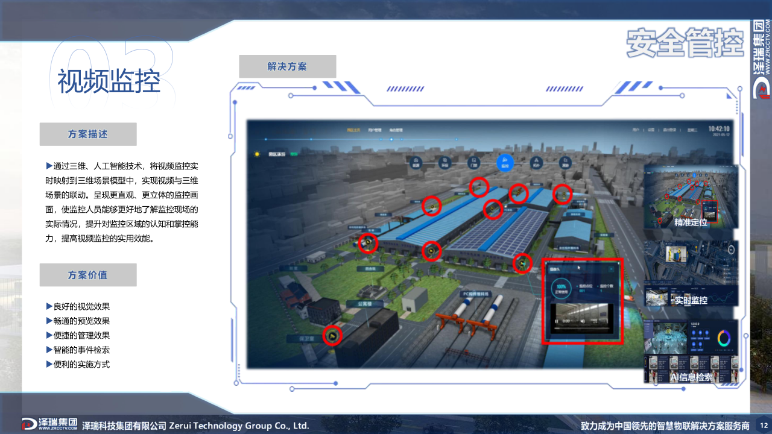Open the 角色管理 tab
Viewport: 772px width, 434px height.
point(396,130)
